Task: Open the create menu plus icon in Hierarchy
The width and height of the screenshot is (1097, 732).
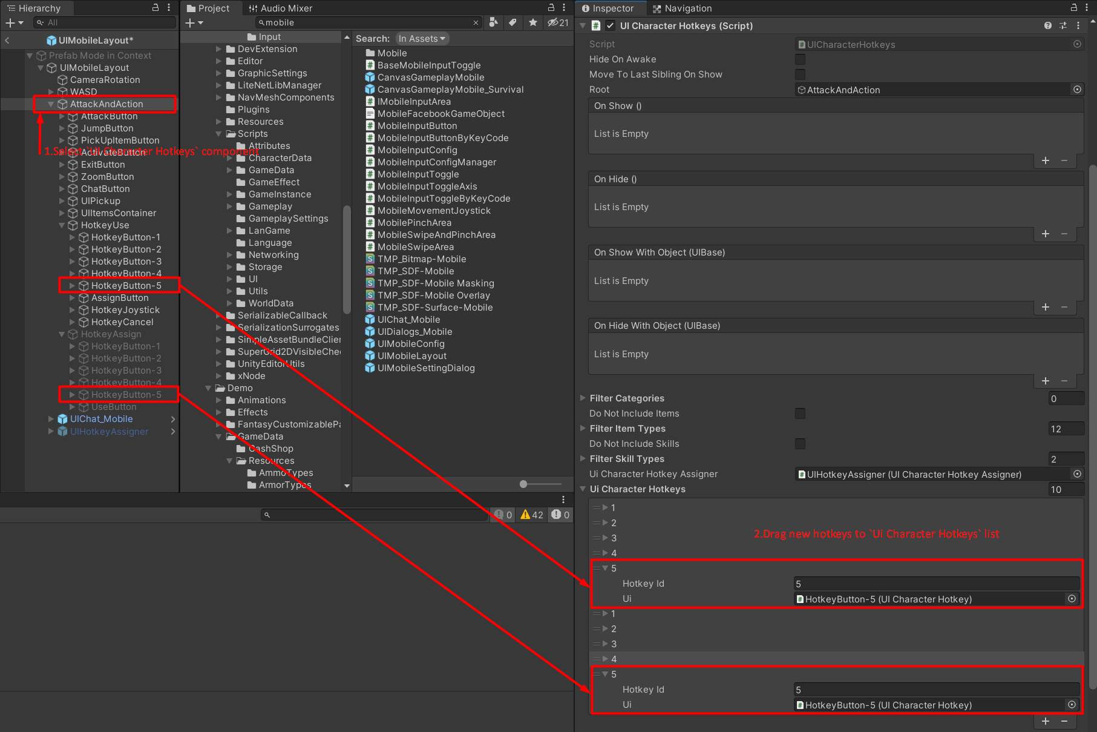Action: pyautogui.click(x=11, y=22)
